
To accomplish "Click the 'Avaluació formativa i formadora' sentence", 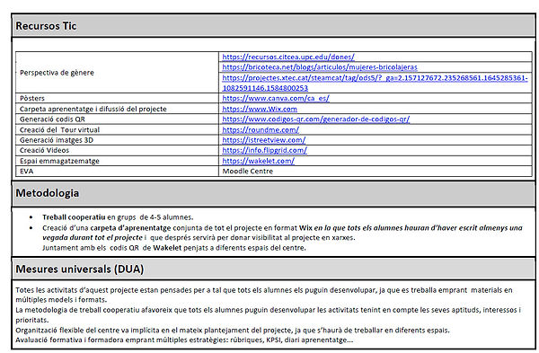I will click(184, 340).
